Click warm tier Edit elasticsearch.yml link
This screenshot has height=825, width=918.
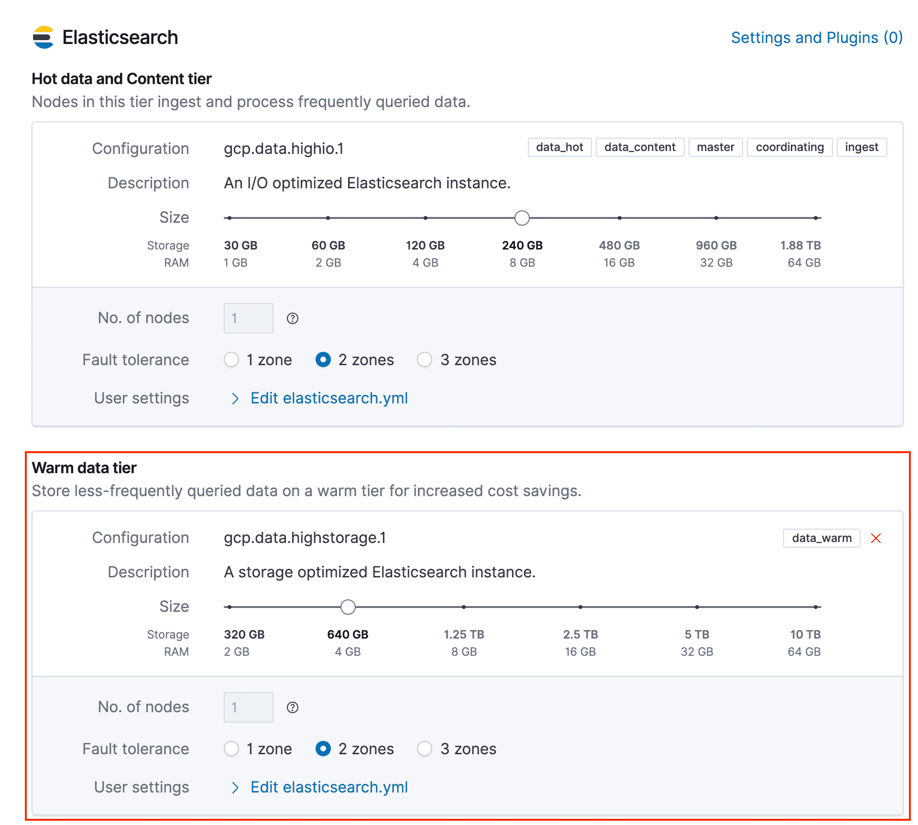coord(329,787)
